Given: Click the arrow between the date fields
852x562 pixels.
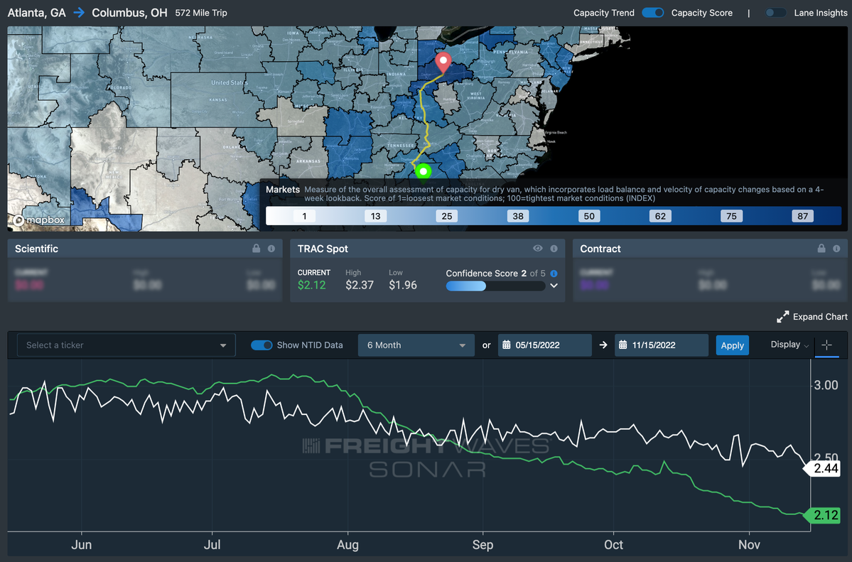Looking at the screenshot, I should 603,345.
